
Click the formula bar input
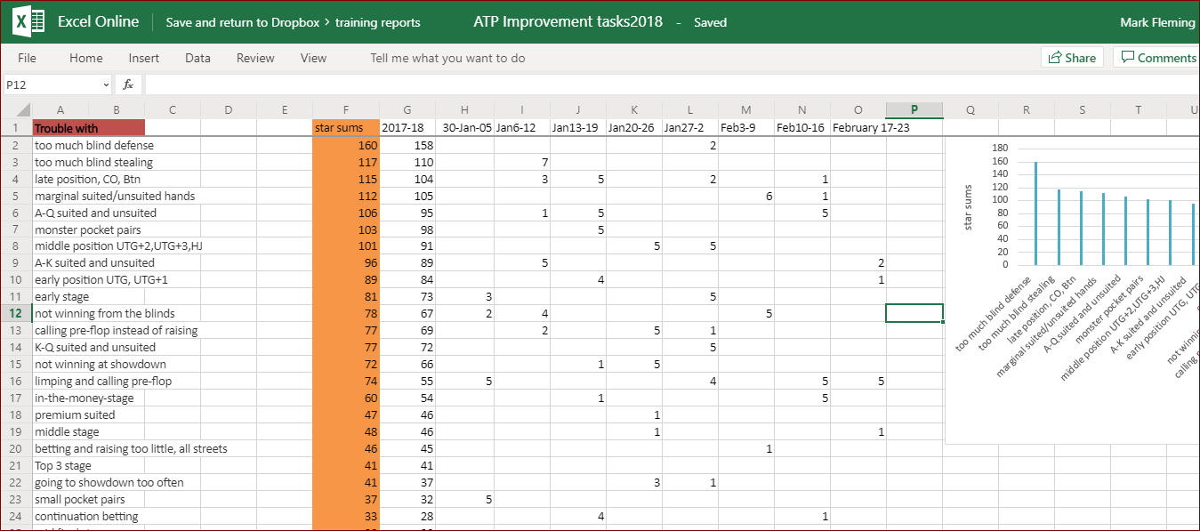pyautogui.click(x=672, y=84)
